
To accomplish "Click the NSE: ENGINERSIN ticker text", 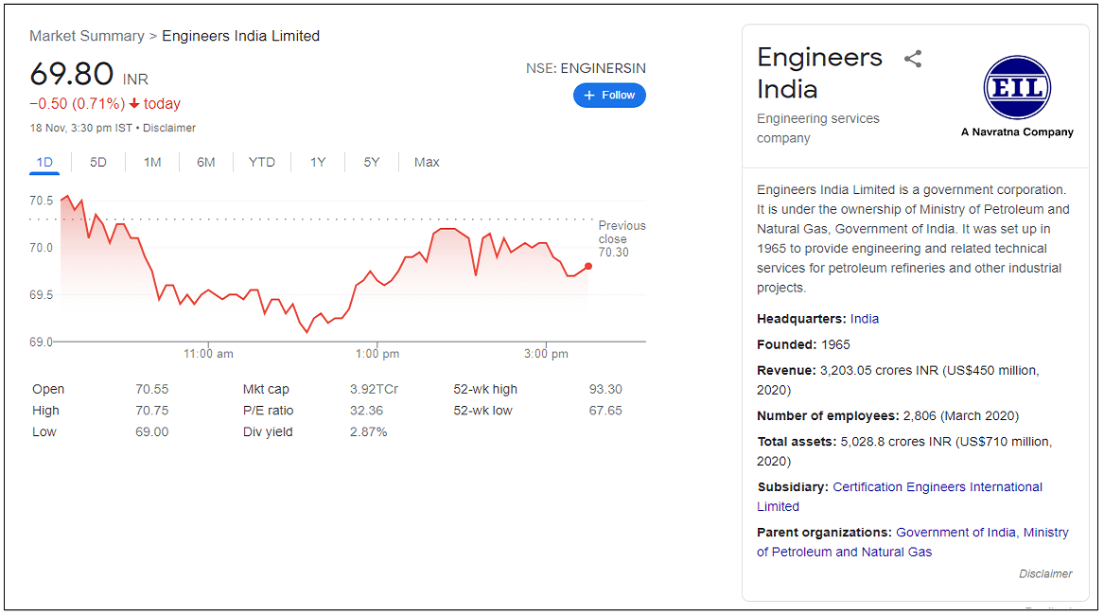I will 586,68.
